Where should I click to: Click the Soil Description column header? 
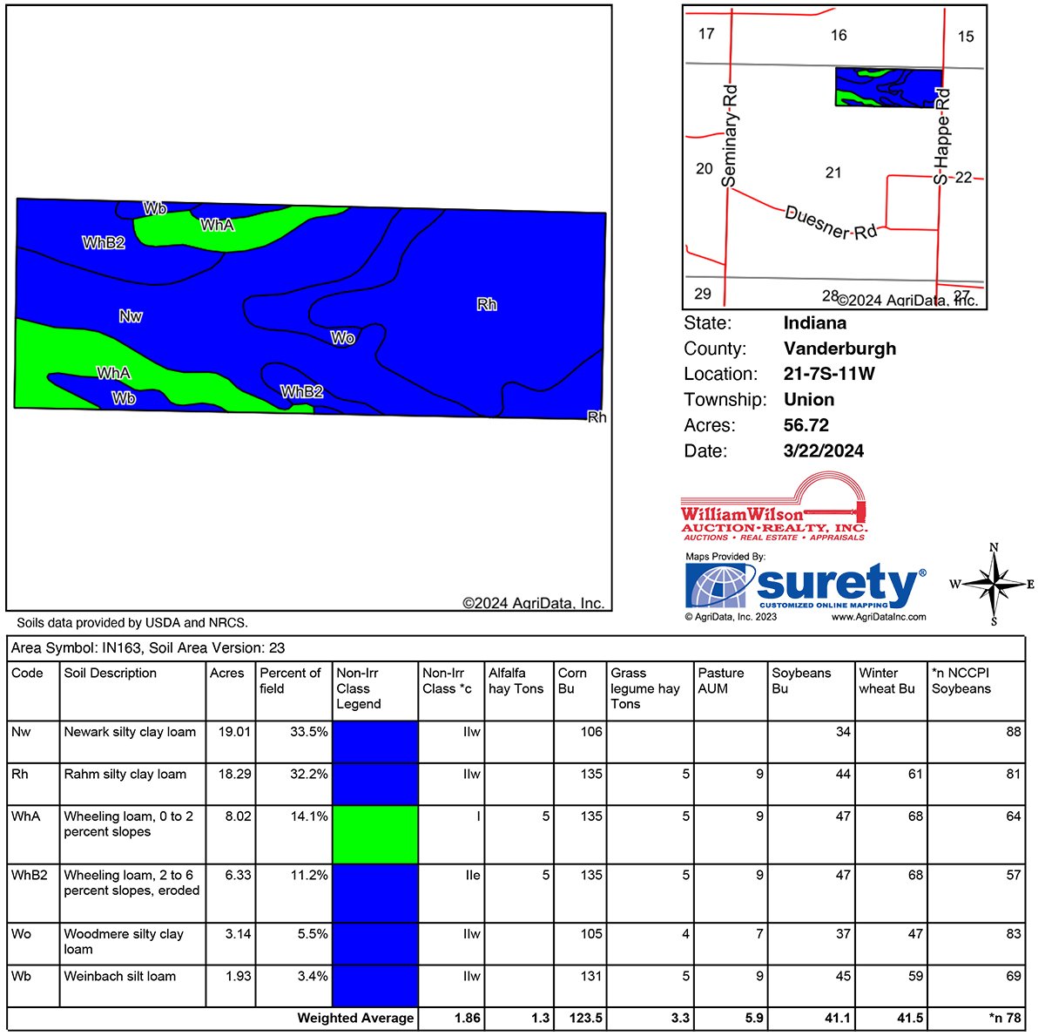(111, 674)
